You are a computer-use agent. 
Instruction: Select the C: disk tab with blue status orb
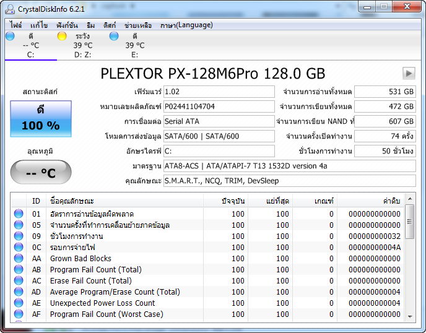[x=31, y=45]
